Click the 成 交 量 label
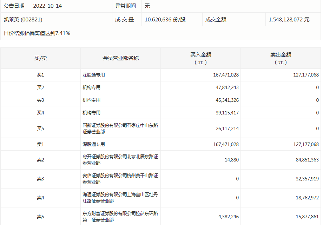Image resolution: width=323 pixels, height=225 pixels. (125, 20)
